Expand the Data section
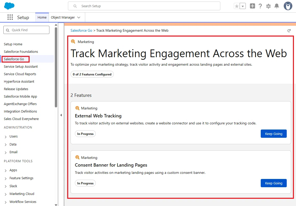 coord(6,145)
